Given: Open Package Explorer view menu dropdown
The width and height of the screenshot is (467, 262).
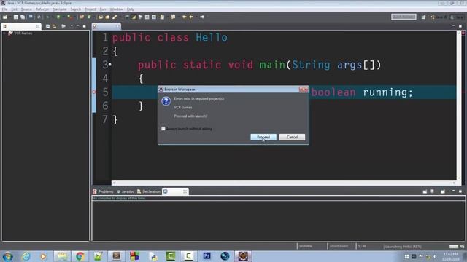Looking at the screenshot, I should click(x=72, y=26).
